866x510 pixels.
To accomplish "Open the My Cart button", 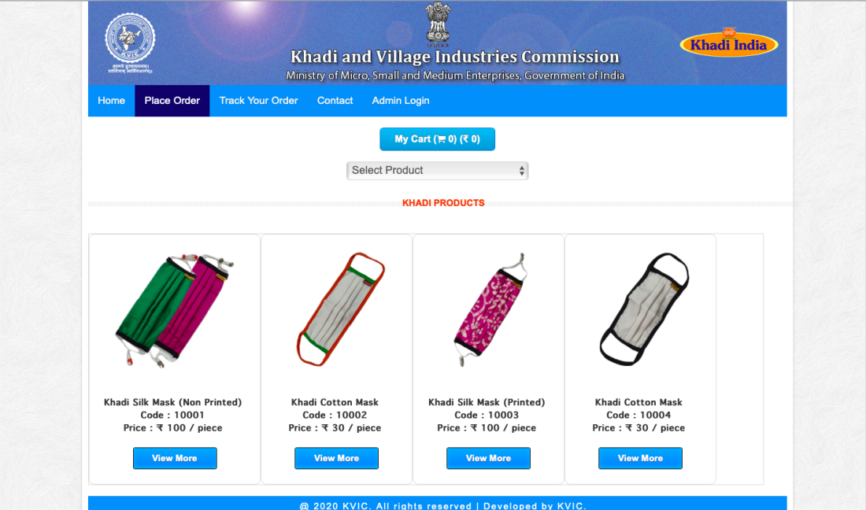I will point(438,139).
